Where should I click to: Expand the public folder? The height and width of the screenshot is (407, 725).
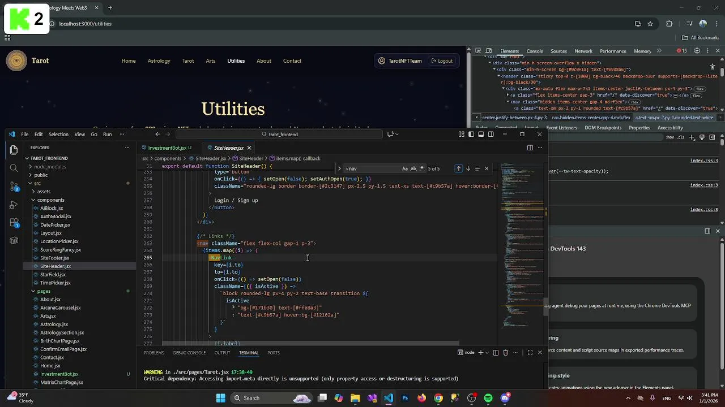point(41,175)
